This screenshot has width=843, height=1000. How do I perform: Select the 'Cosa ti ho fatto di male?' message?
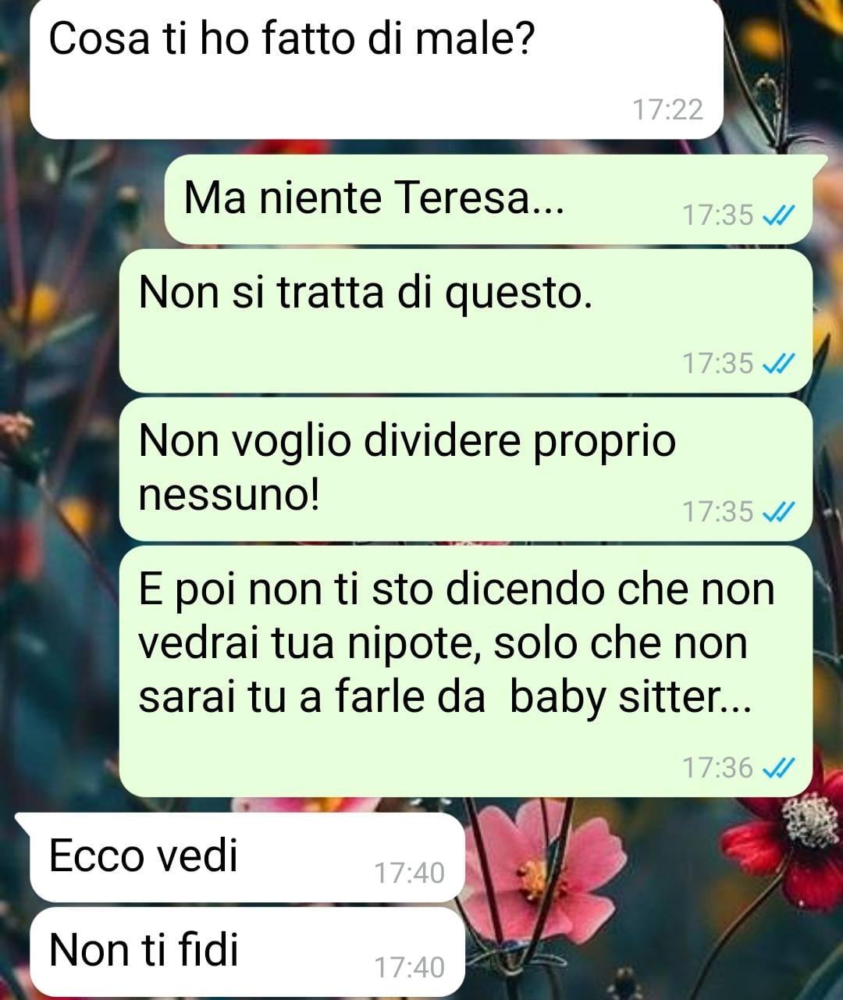[x=376, y=69]
